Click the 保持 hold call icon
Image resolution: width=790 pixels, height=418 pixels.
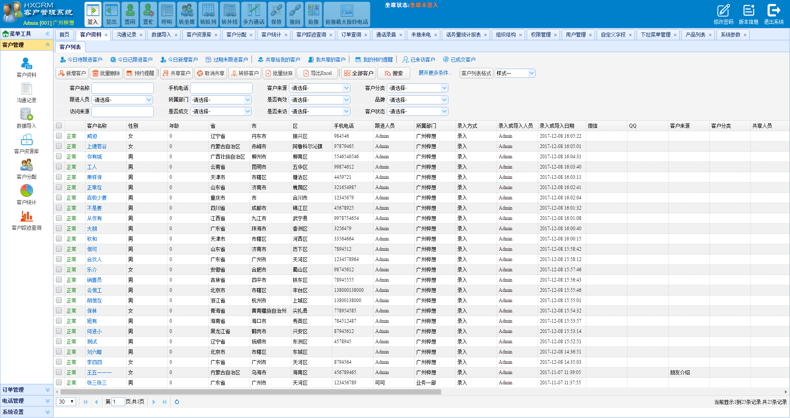point(276,14)
